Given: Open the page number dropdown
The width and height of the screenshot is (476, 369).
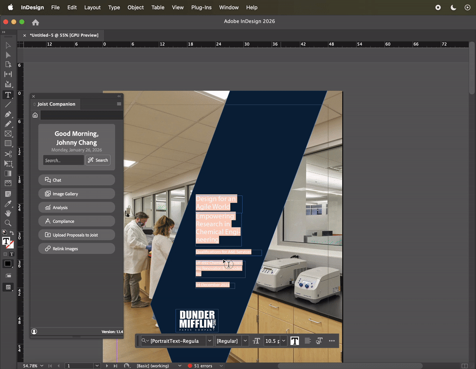Looking at the screenshot, I should (96, 365).
